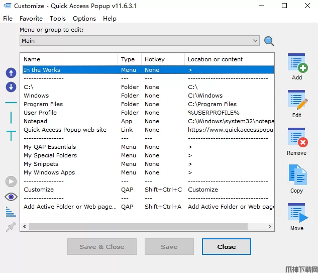Click the Close button at bottom

pyautogui.click(x=226, y=247)
